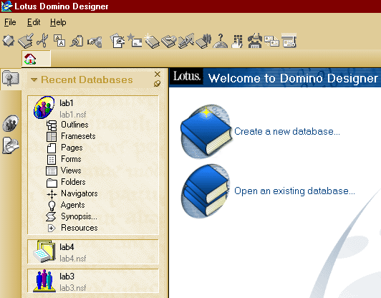Open Pages under lab1
This screenshot has width=381, height=298.
tap(72, 148)
